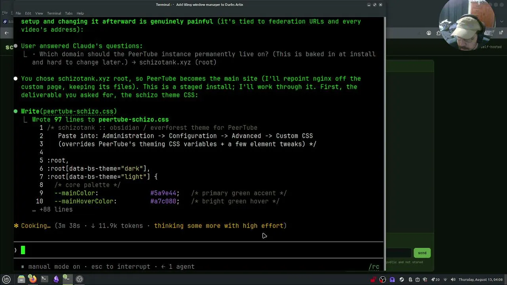Screen dimensions: 507x285
Task: Open the purple tray application icon
Action: [x=392, y=279]
